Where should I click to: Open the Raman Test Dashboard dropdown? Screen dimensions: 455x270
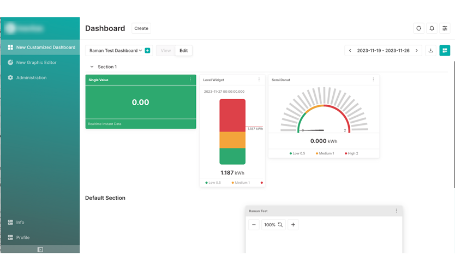[x=115, y=51]
